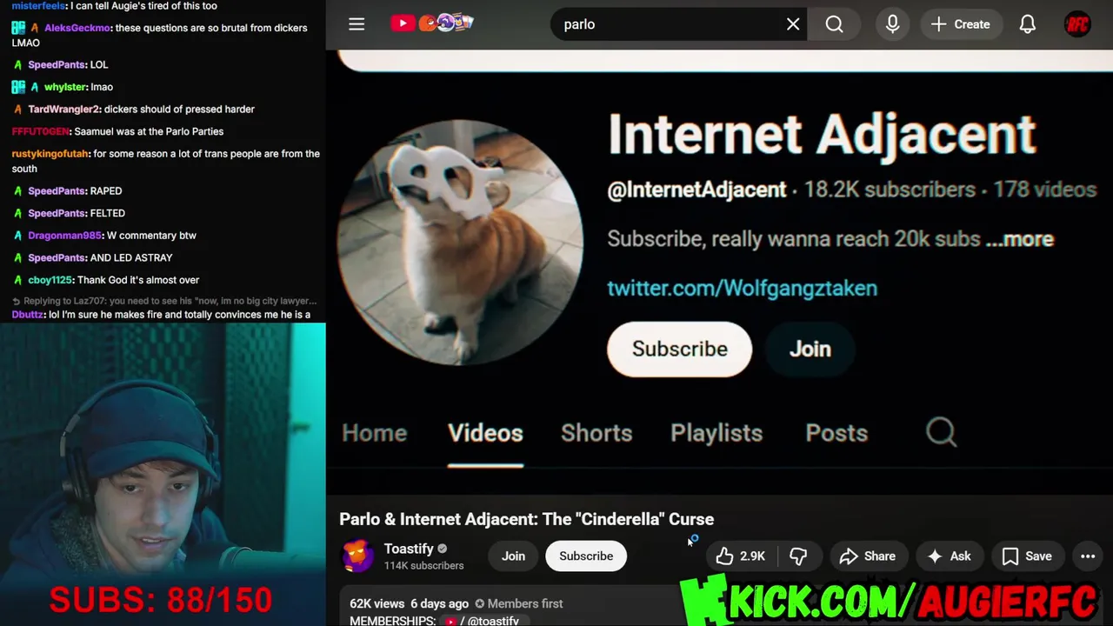Switch to the Shorts tab
The image size is (1113, 626).
coord(596,433)
